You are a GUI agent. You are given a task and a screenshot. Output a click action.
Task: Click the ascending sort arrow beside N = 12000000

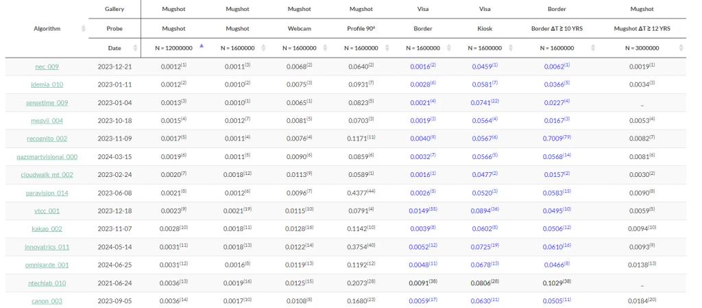(x=202, y=46)
